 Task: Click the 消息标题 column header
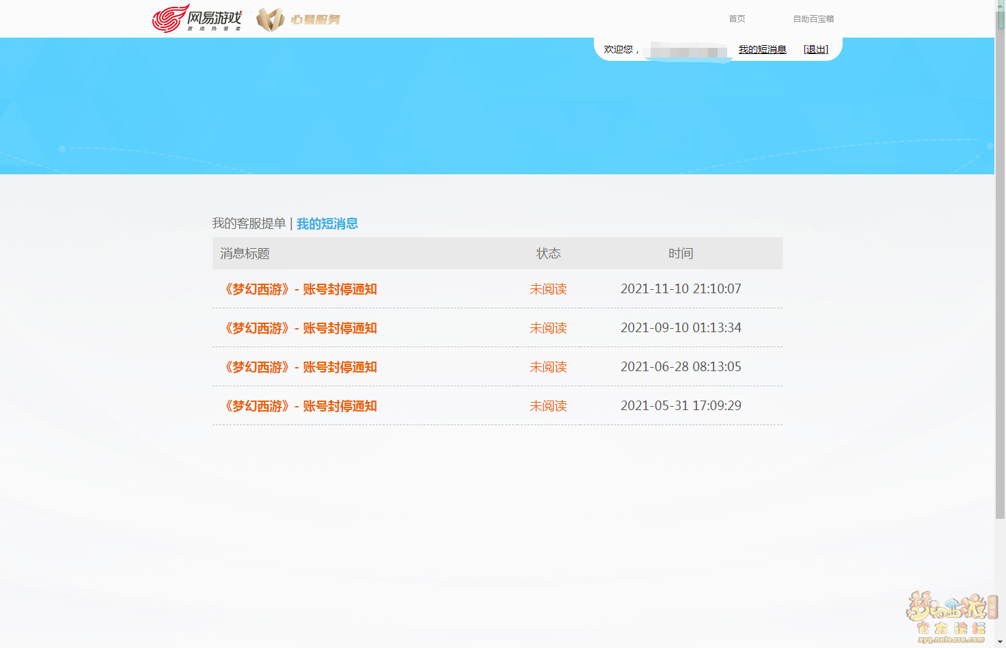pos(245,254)
